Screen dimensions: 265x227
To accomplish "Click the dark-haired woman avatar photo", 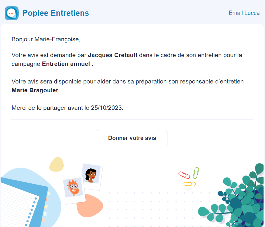I will pos(91,176).
